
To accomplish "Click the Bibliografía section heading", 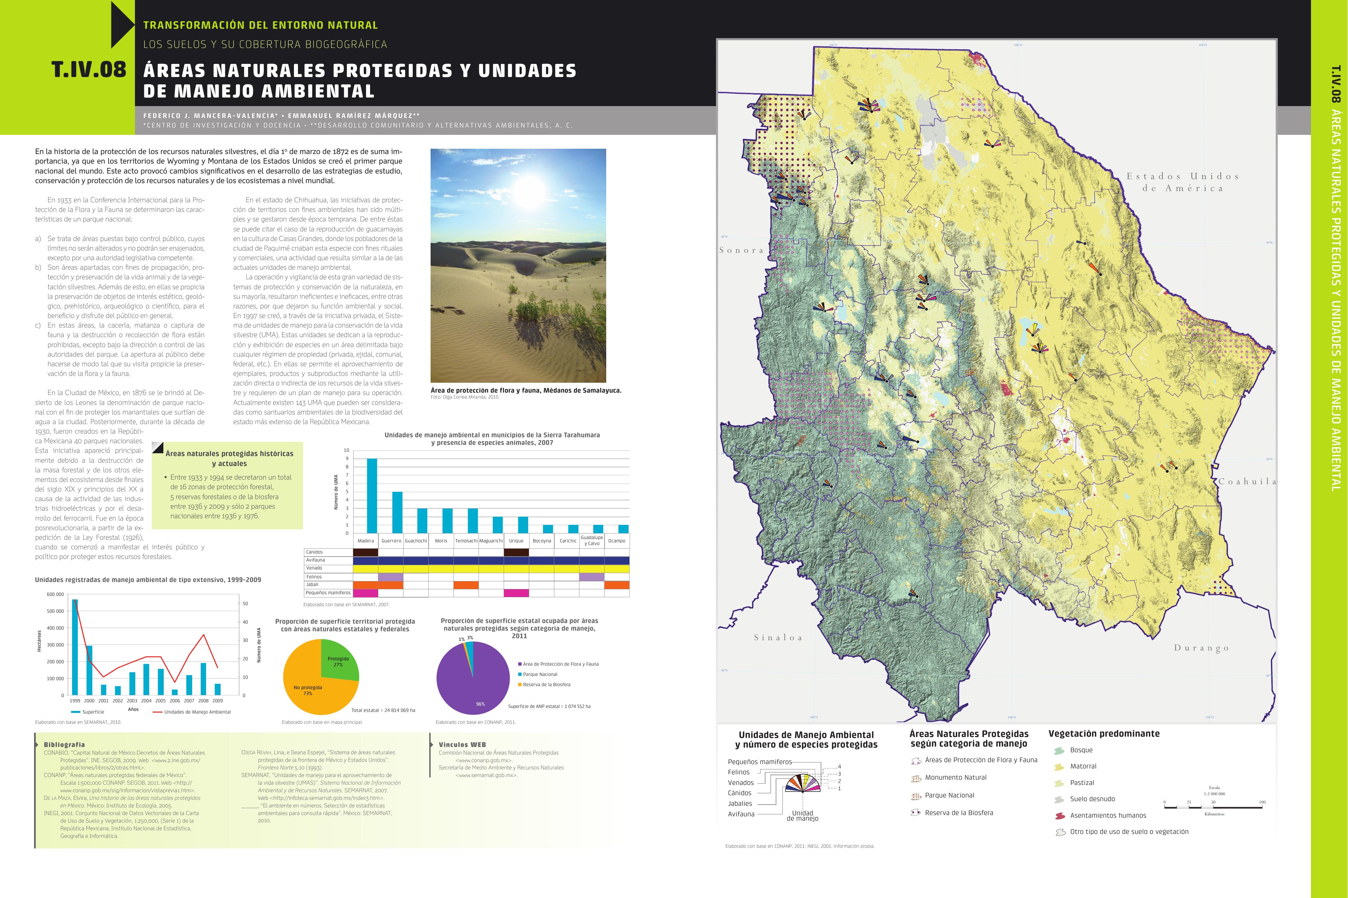I will 64,745.
